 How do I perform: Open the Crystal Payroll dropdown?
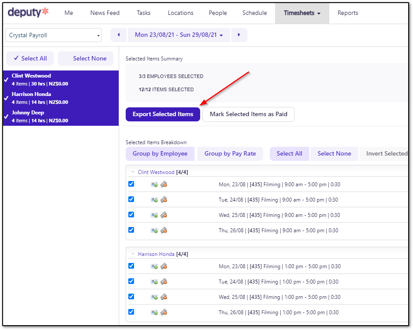pyautogui.click(x=53, y=35)
